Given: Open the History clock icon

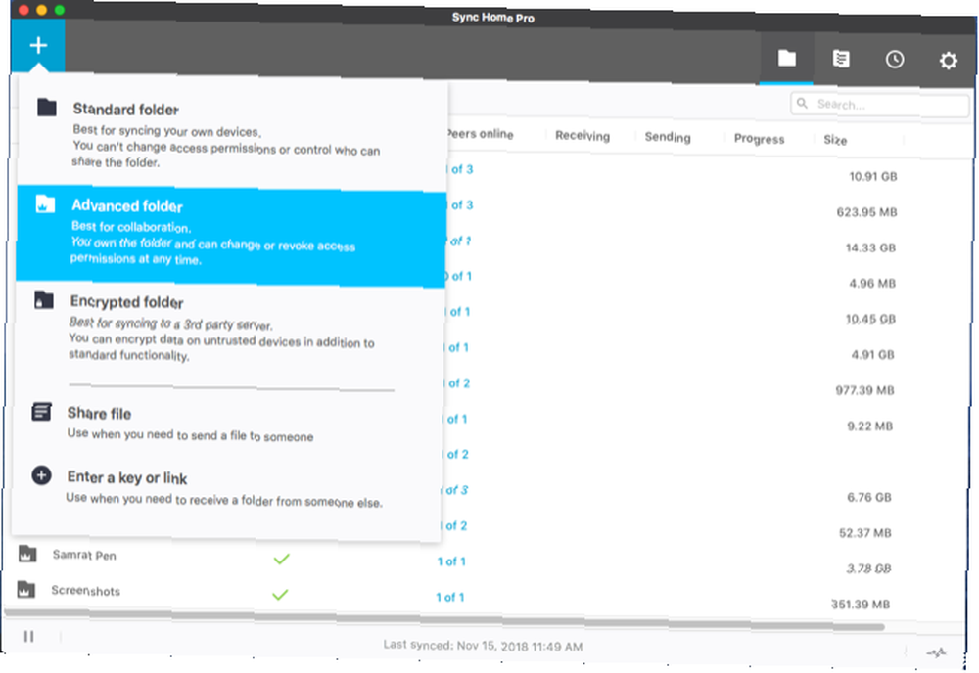Looking at the screenshot, I should point(895,60).
